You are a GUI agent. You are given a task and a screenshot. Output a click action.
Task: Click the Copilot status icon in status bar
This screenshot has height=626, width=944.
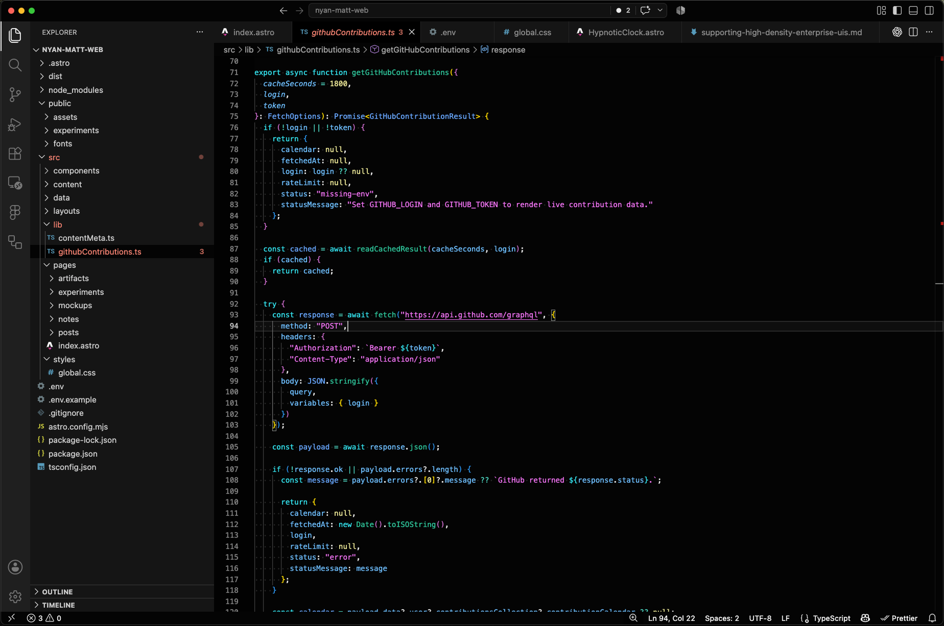pyautogui.click(x=865, y=618)
